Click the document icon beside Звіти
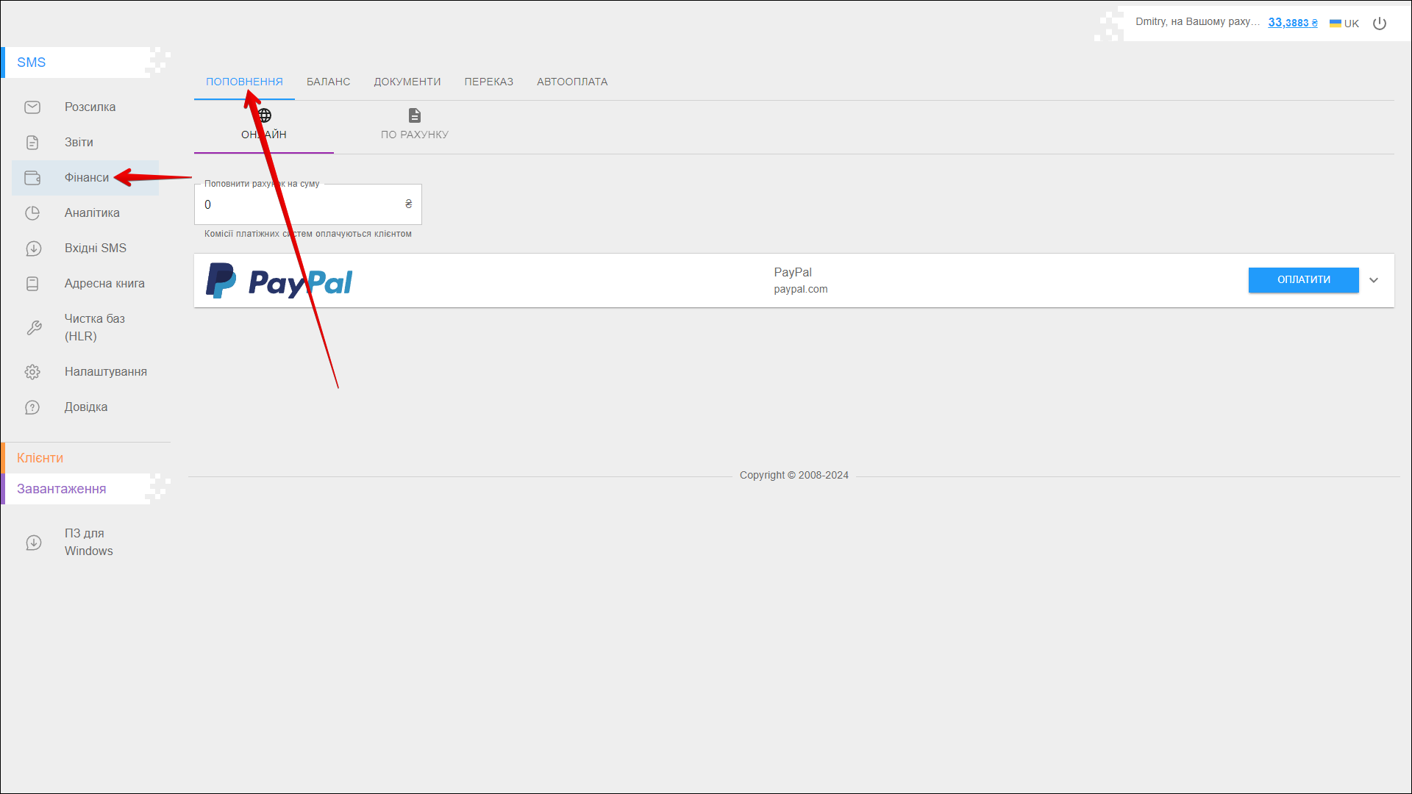1412x794 pixels. [x=32, y=143]
